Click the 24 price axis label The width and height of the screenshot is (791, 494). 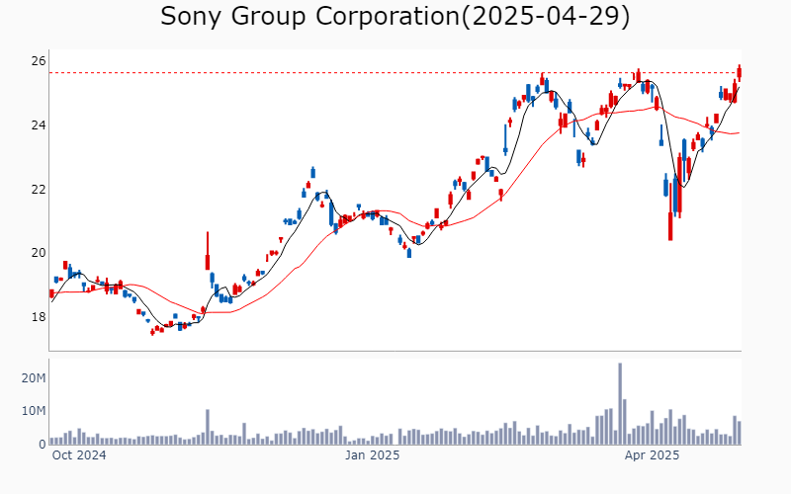(39, 125)
